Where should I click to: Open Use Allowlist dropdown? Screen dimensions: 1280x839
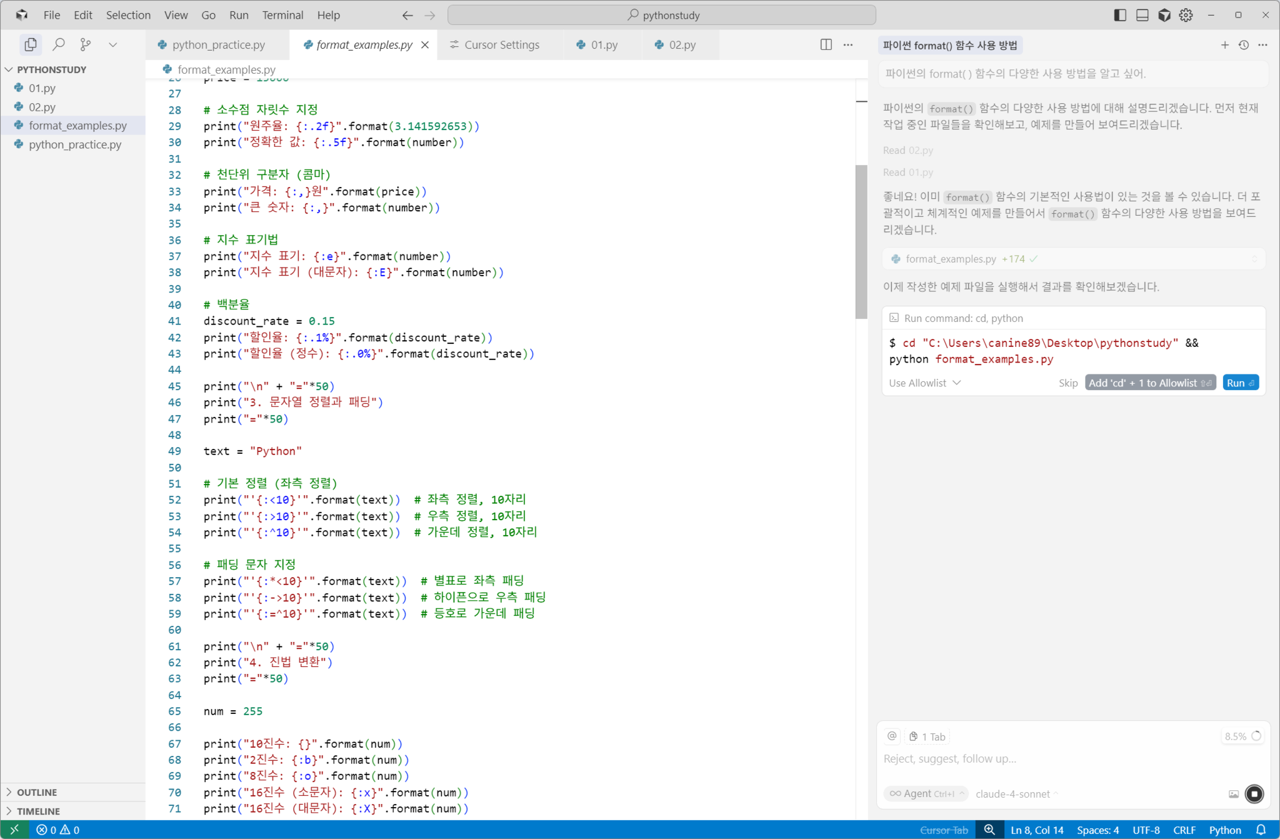point(924,383)
